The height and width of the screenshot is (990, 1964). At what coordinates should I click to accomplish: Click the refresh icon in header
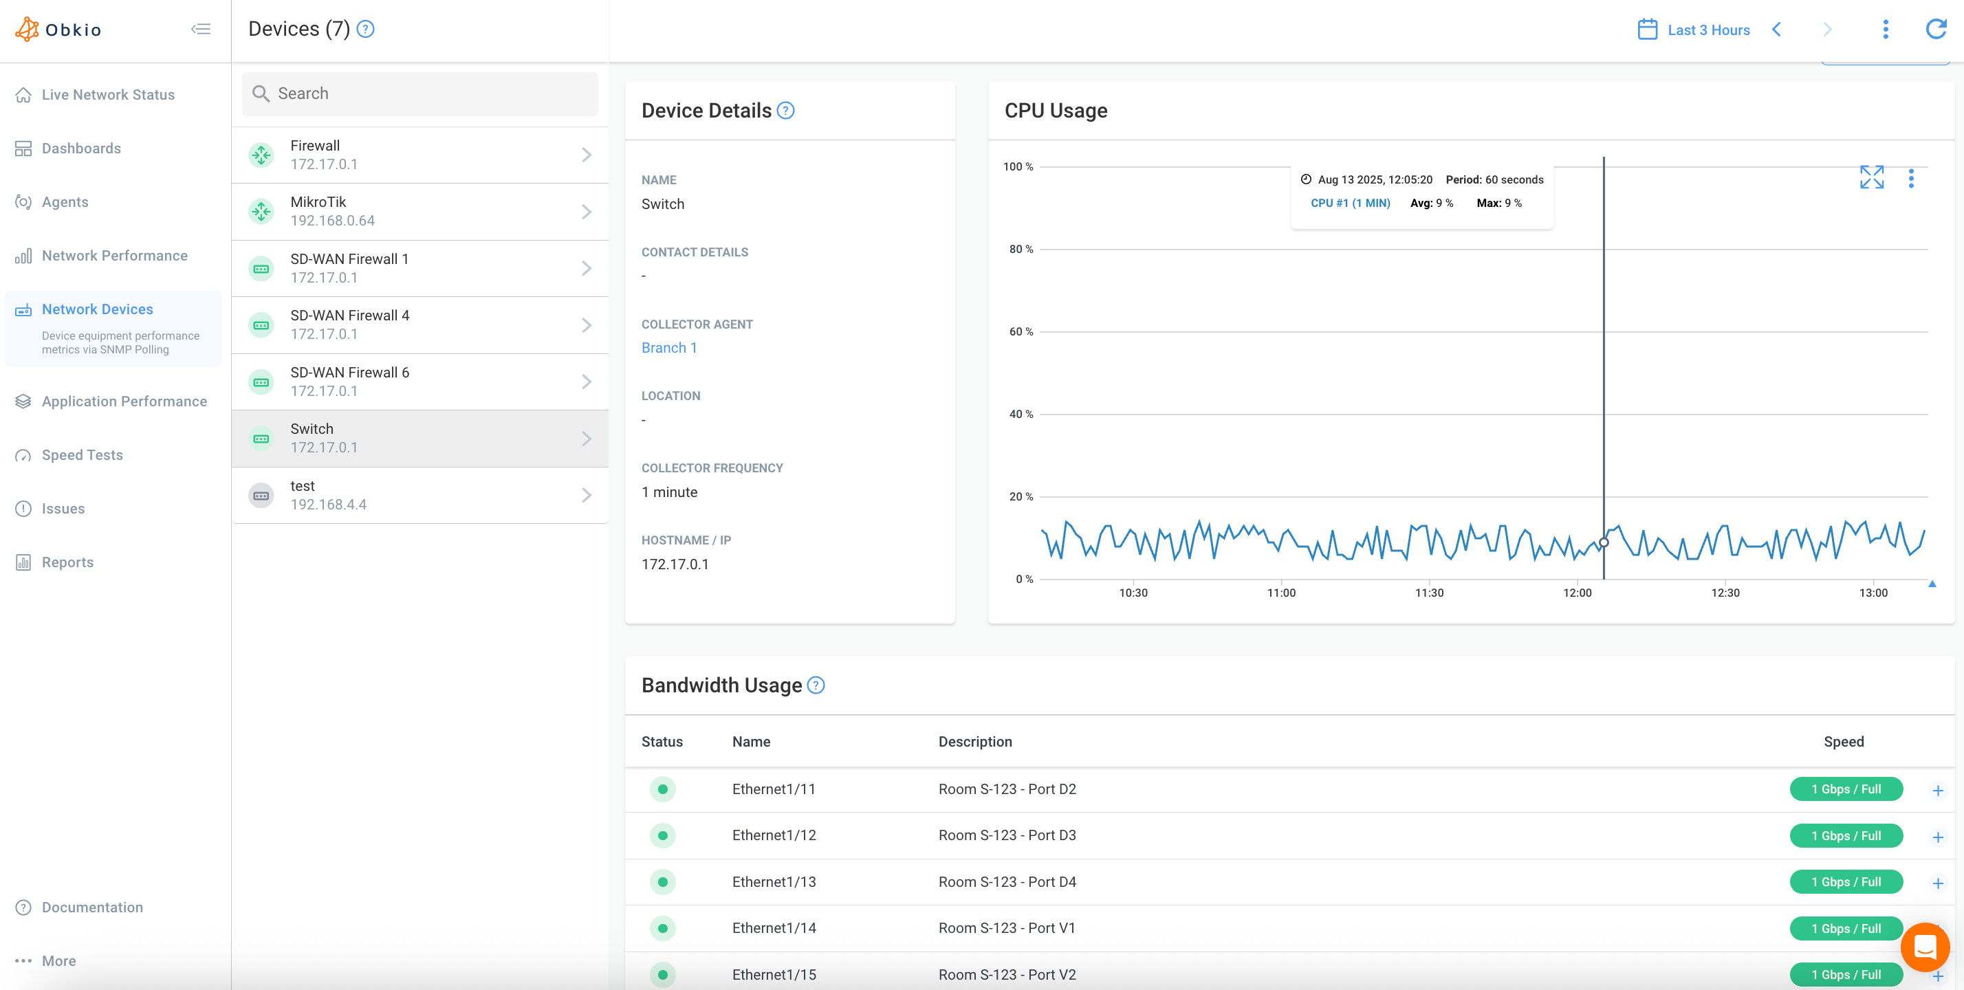tap(1936, 29)
